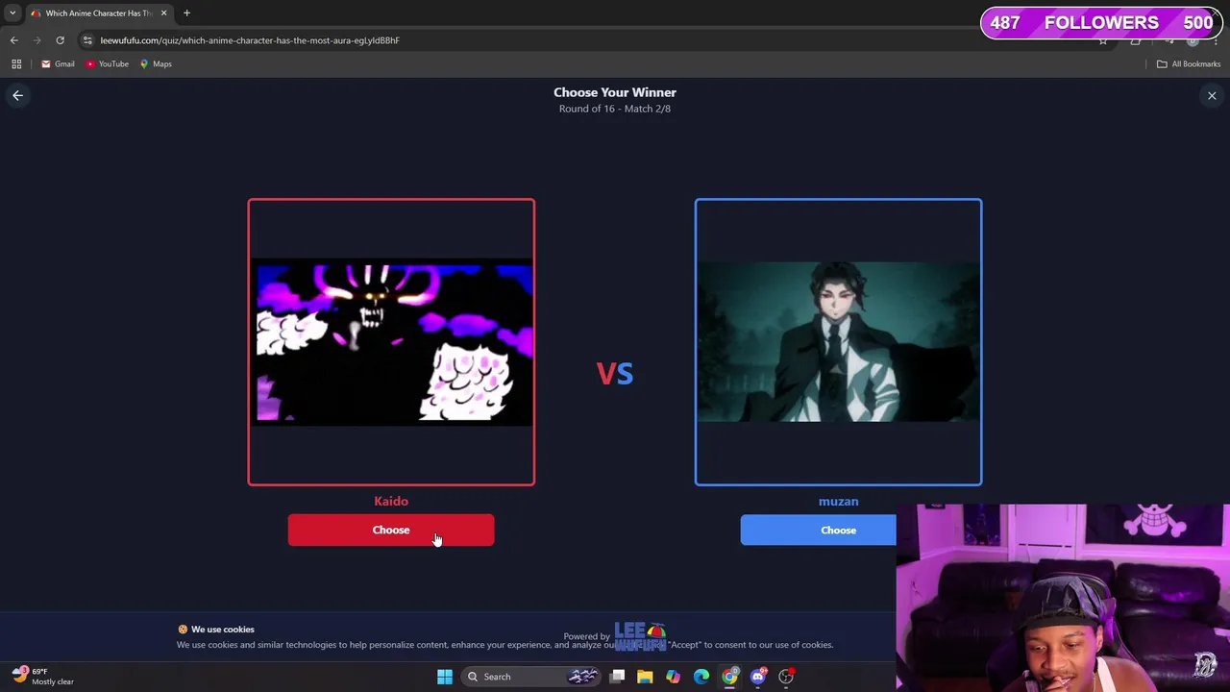1230x692 pixels.
Task: Click the browser forward button
Action: click(x=37, y=40)
